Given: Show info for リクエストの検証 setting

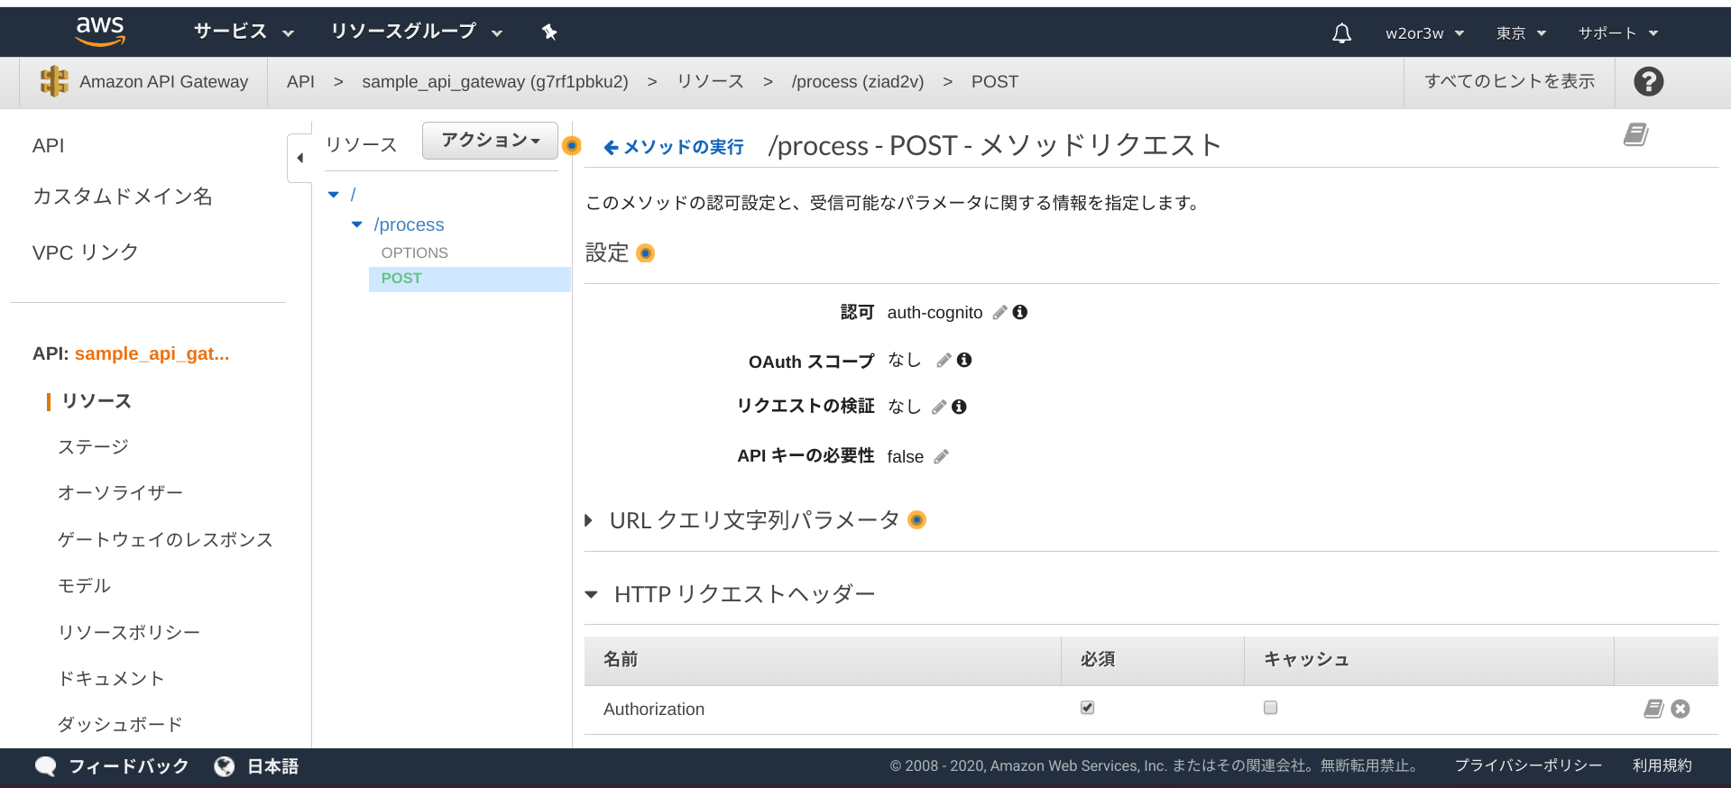Looking at the screenshot, I should click(x=959, y=408).
